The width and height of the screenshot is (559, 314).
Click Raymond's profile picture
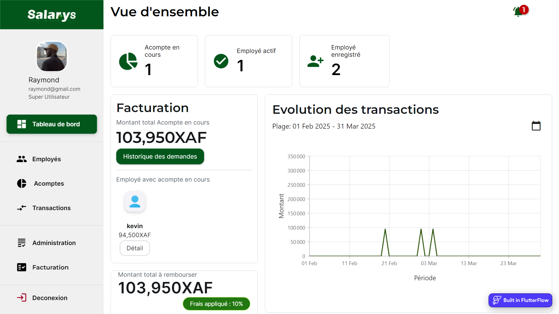pyautogui.click(x=52, y=56)
